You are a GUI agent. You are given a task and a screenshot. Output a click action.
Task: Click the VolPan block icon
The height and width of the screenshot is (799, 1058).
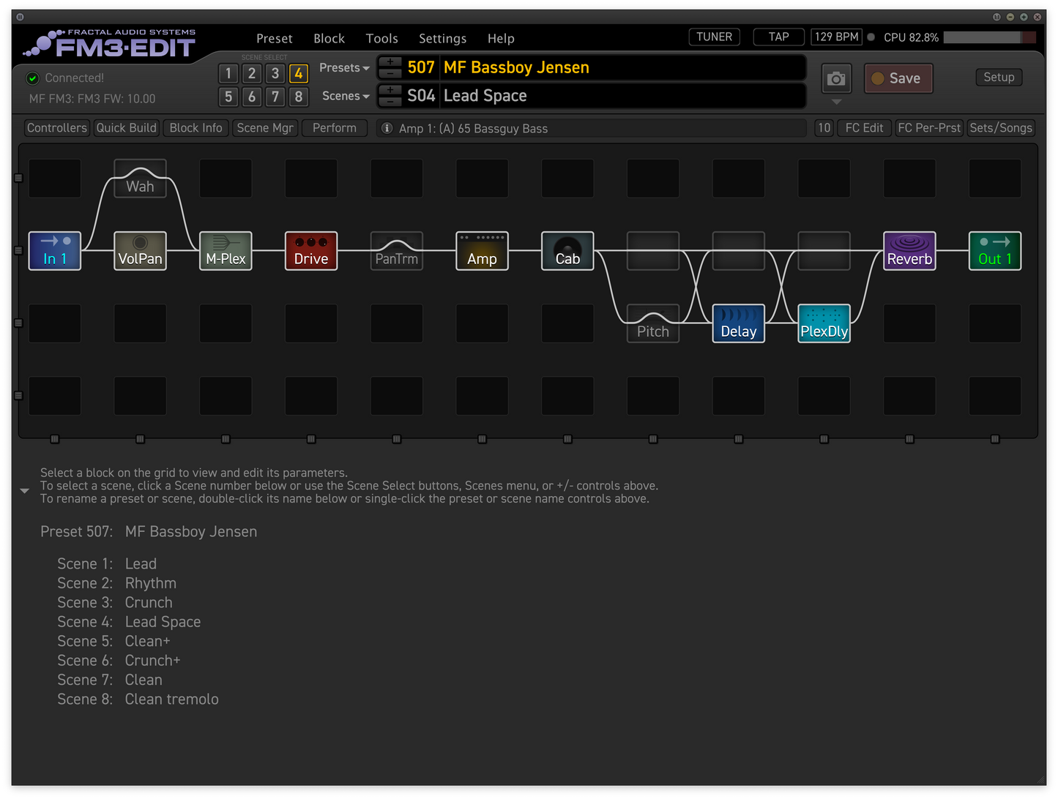click(x=140, y=251)
